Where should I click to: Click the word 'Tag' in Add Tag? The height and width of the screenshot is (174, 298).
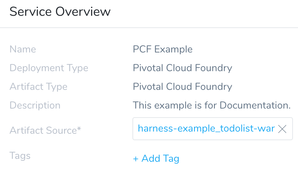(x=171, y=159)
